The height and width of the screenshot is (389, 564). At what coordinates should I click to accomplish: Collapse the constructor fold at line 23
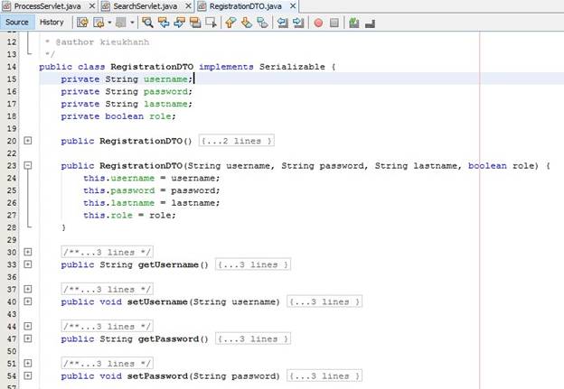pos(28,165)
